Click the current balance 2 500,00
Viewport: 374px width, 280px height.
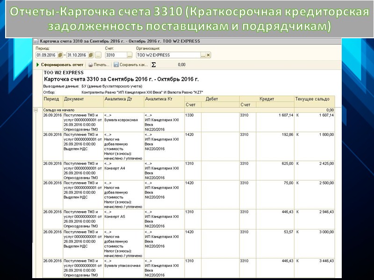click(x=326, y=183)
